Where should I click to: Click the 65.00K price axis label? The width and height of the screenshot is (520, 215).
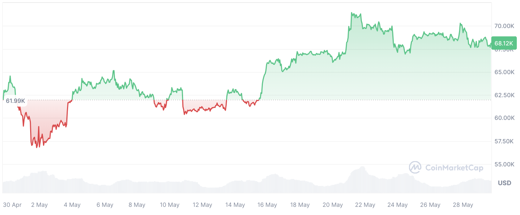coord(504,72)
